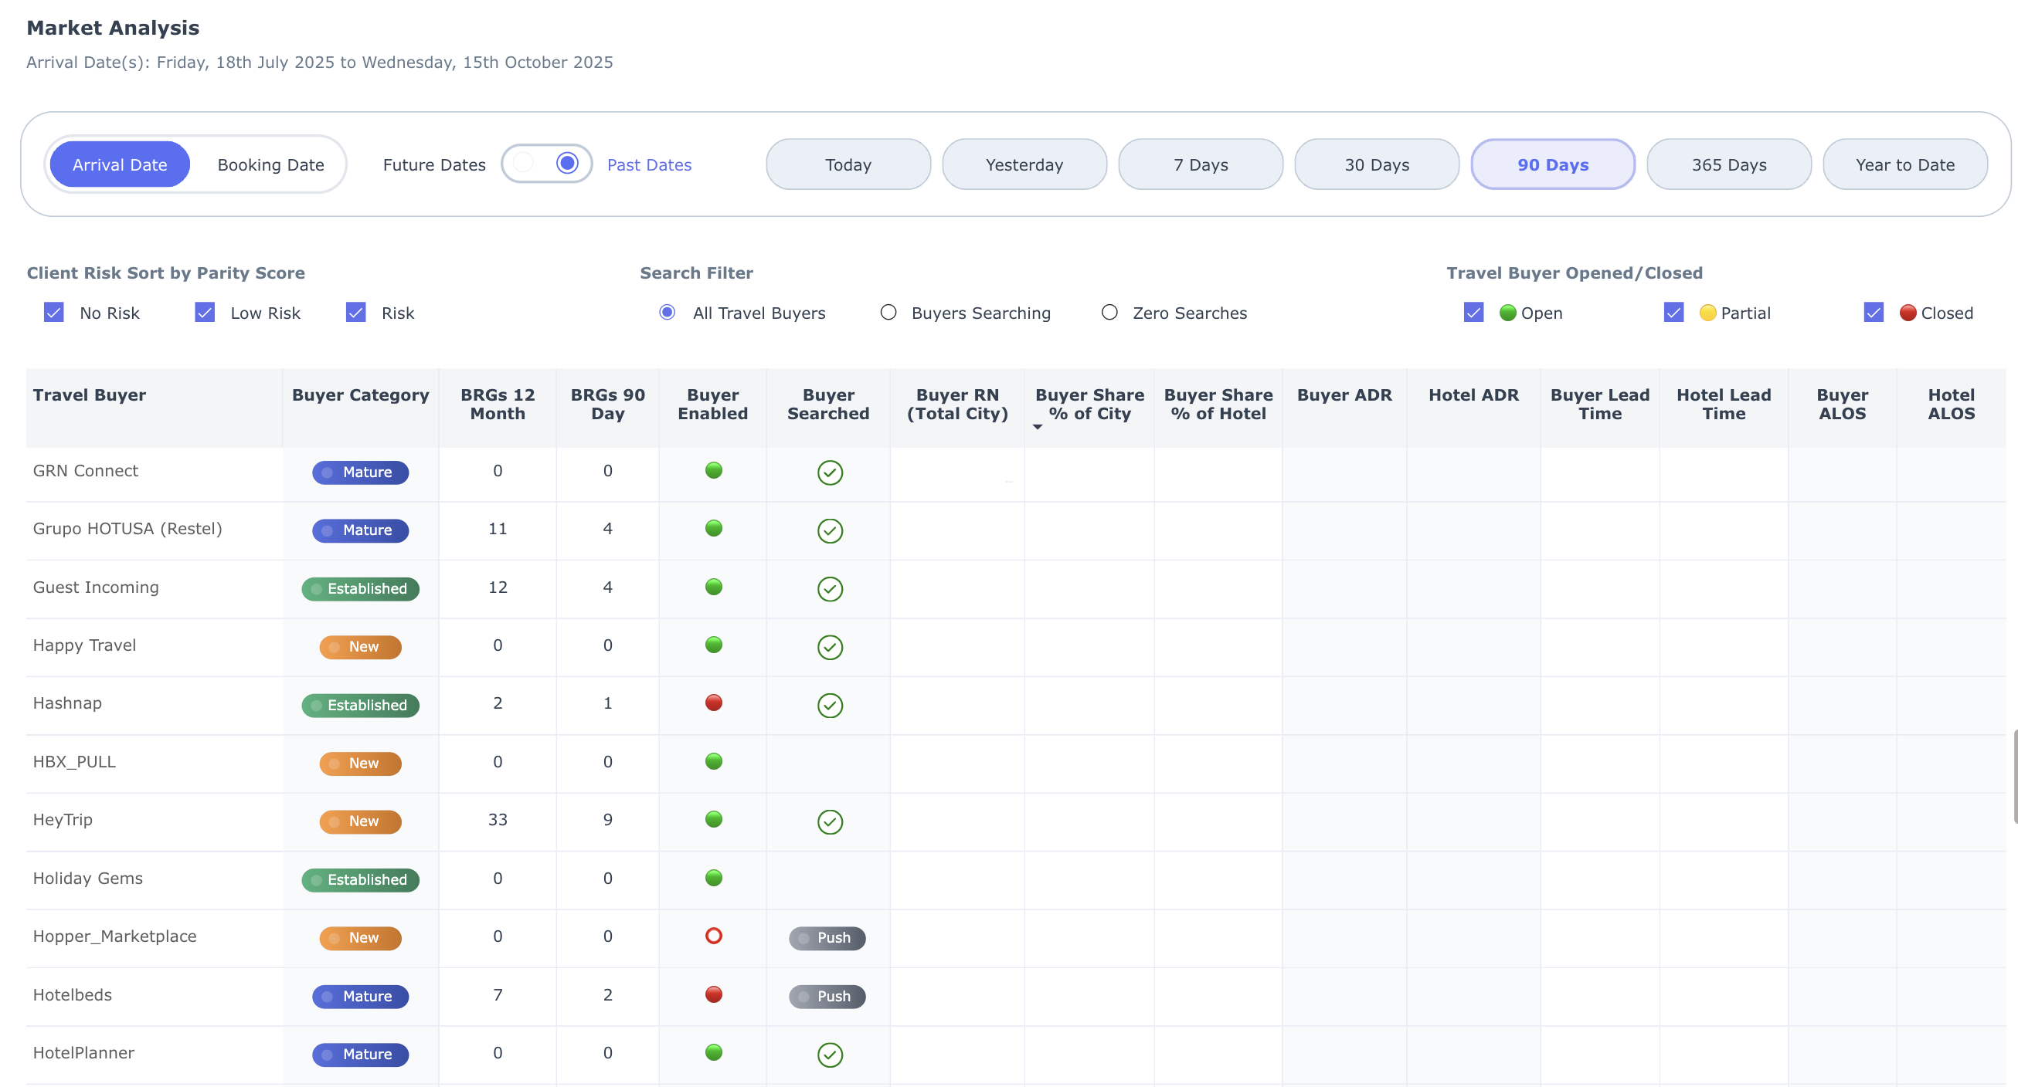The width and height of the screenshot is (2018, 1087).
Task: Click Push badge for Hotelbeds
Action: click(x=827, y=996)
